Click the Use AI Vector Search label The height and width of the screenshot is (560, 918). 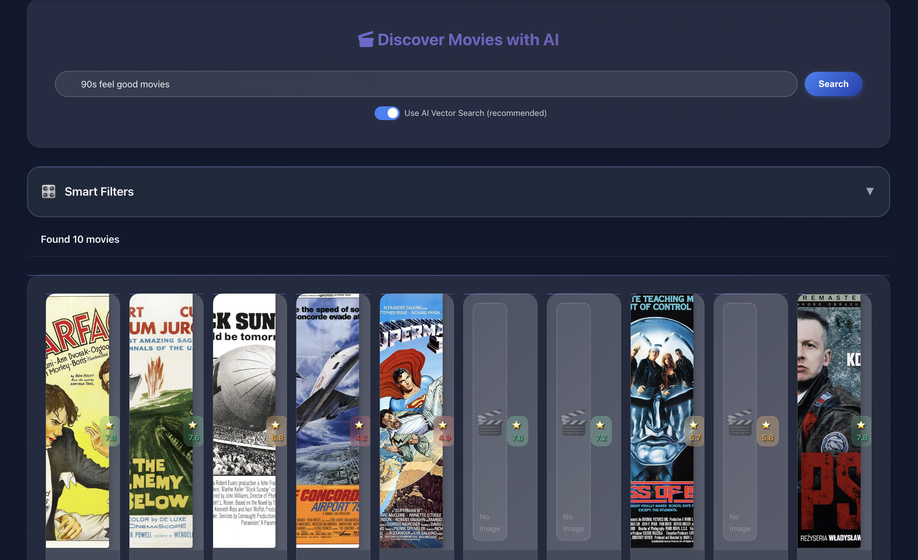coord(475,113)
